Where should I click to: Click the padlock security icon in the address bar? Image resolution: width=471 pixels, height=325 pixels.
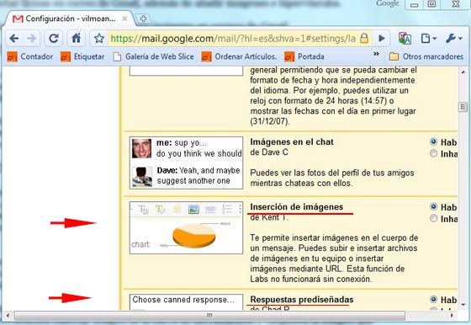coord(364,39)
